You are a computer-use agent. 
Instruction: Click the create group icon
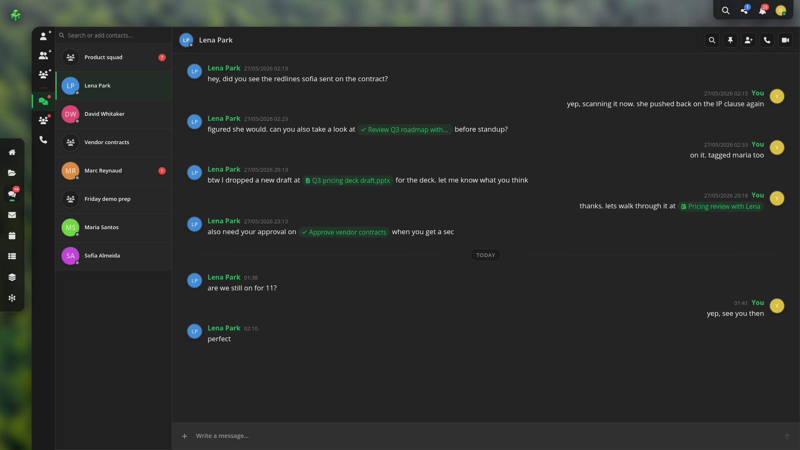pyautogui.click(x=43, y=55)
